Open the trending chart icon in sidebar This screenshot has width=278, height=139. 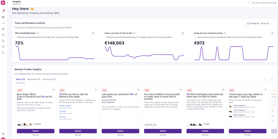3,23
